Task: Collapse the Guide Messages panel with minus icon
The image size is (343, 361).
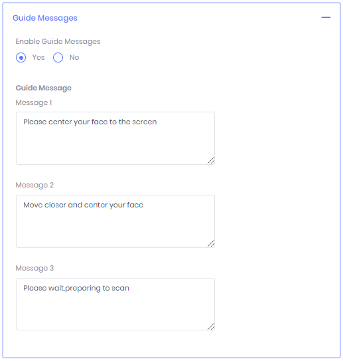Action: pyautogui.click(x=326, y=17)
